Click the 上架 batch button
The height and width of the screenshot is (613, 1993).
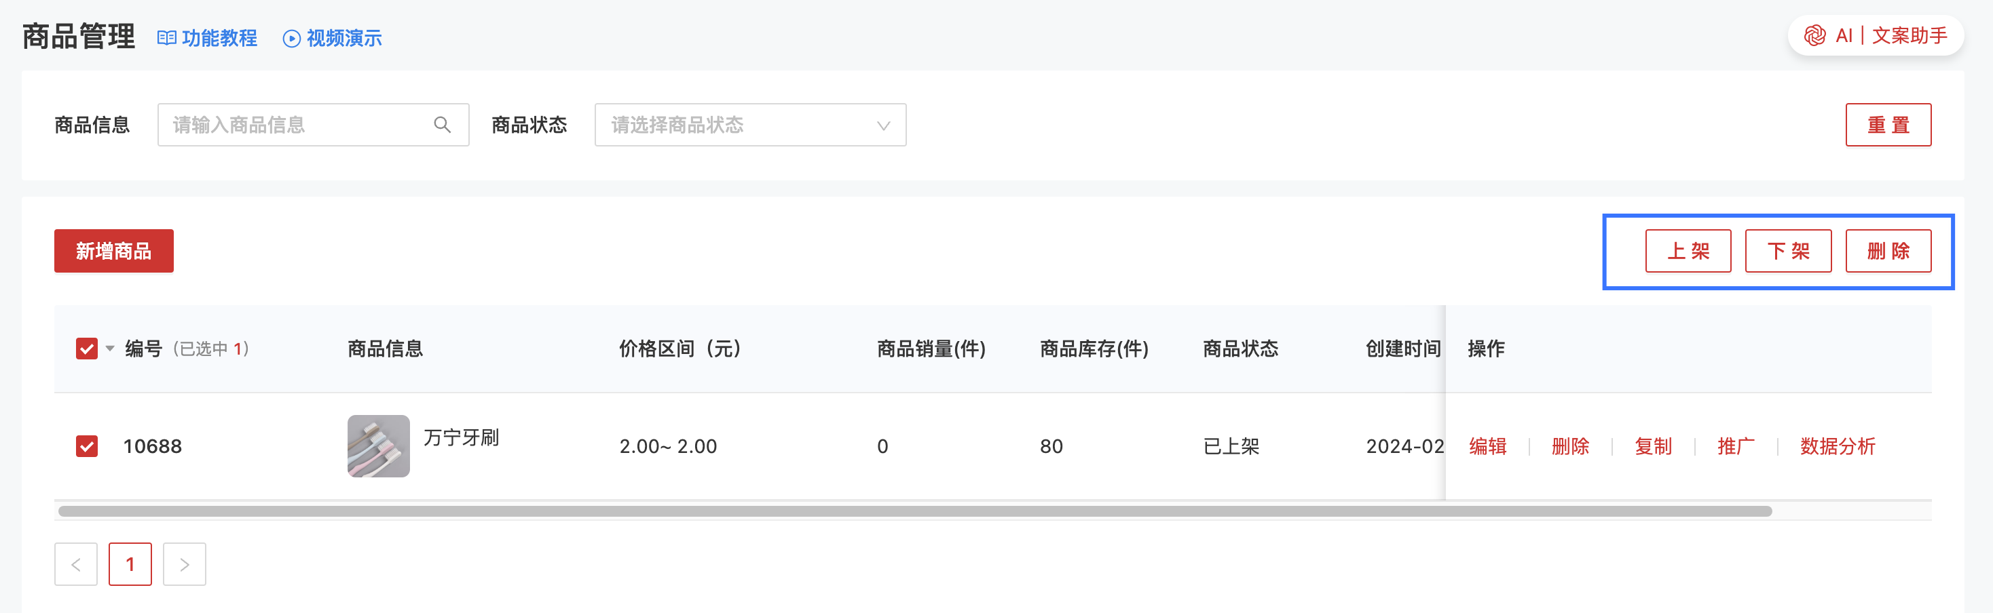pos(1688,250)
